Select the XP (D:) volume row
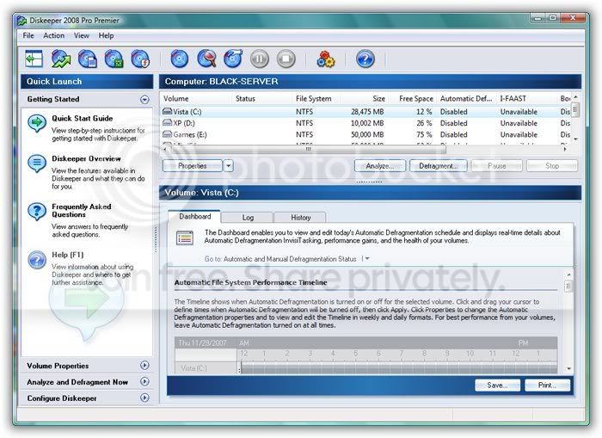The image size is (602, 438). click(365, 123)
